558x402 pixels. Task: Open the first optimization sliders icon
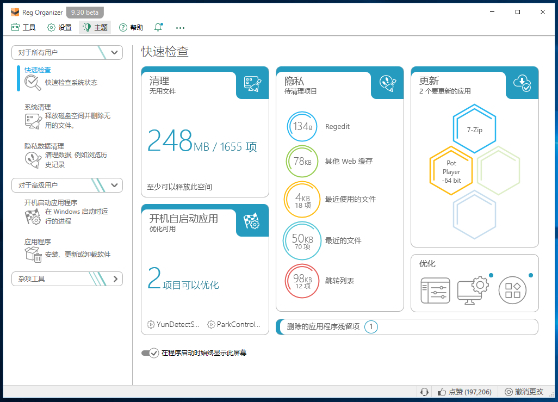435,290
